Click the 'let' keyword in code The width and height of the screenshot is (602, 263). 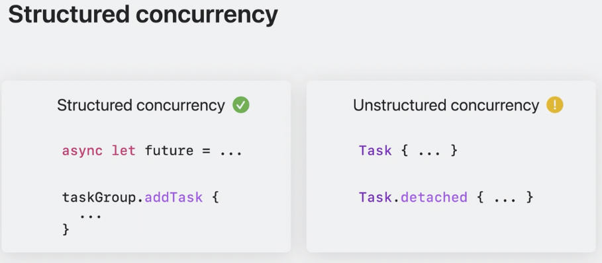click(x=124, y=151)
